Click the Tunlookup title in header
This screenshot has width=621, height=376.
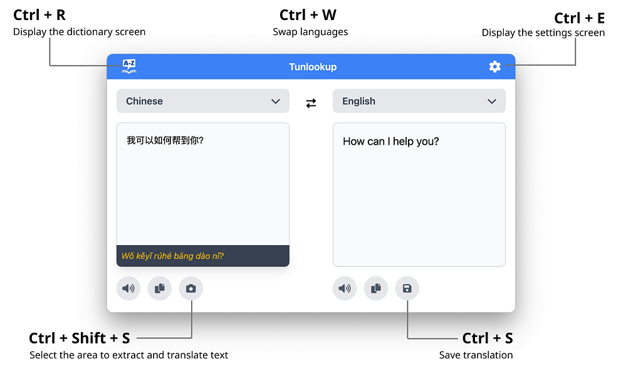pyautogui.click(x=313, y=66)
